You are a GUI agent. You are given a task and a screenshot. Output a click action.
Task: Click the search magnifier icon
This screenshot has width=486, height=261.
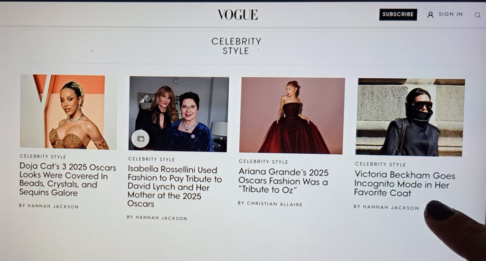coord(477,15)
